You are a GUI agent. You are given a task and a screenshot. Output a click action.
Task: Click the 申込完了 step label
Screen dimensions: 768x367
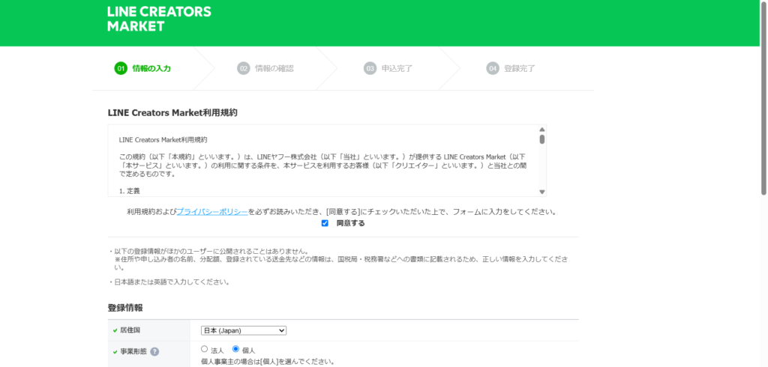point(397,68)
